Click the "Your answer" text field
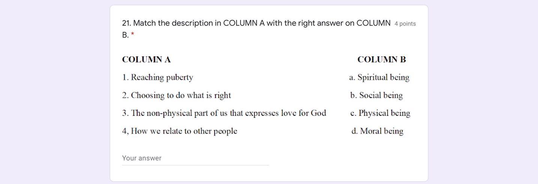The width and height of the screenshot is (538, 184). click(195, 158)
